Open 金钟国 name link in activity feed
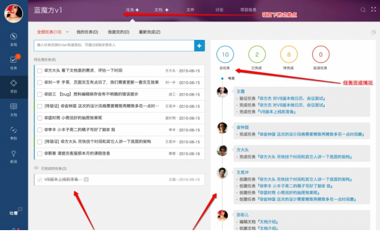Image resolution: width=380 pixels, height=239 pixels. (x=242, y=127)
